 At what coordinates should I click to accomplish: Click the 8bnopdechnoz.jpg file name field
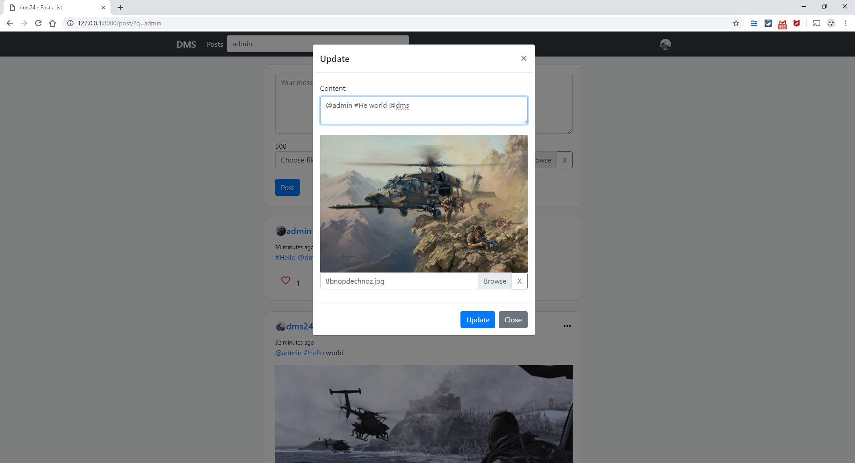399,281
